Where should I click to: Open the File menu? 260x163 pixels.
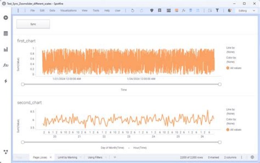(x=32, y=10)
